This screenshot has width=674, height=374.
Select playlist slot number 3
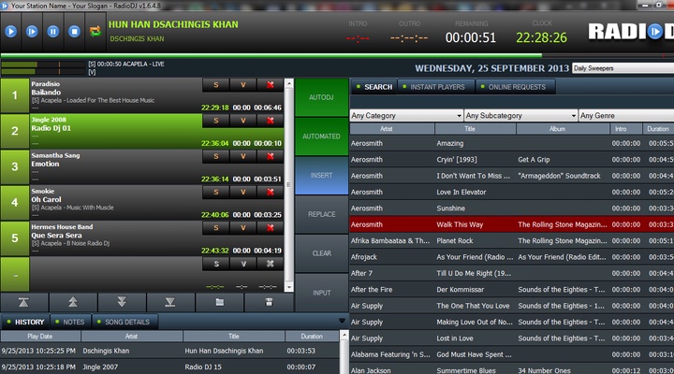point(15,166)
